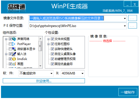Click the 待选择 image info text

pyautogui.click(x=107, y=41)
